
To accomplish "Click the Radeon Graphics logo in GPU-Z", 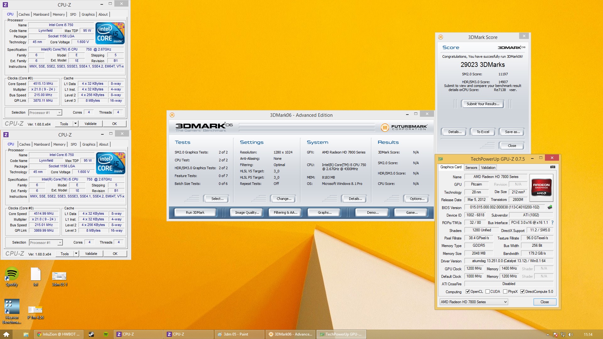I will pos(541,188).
